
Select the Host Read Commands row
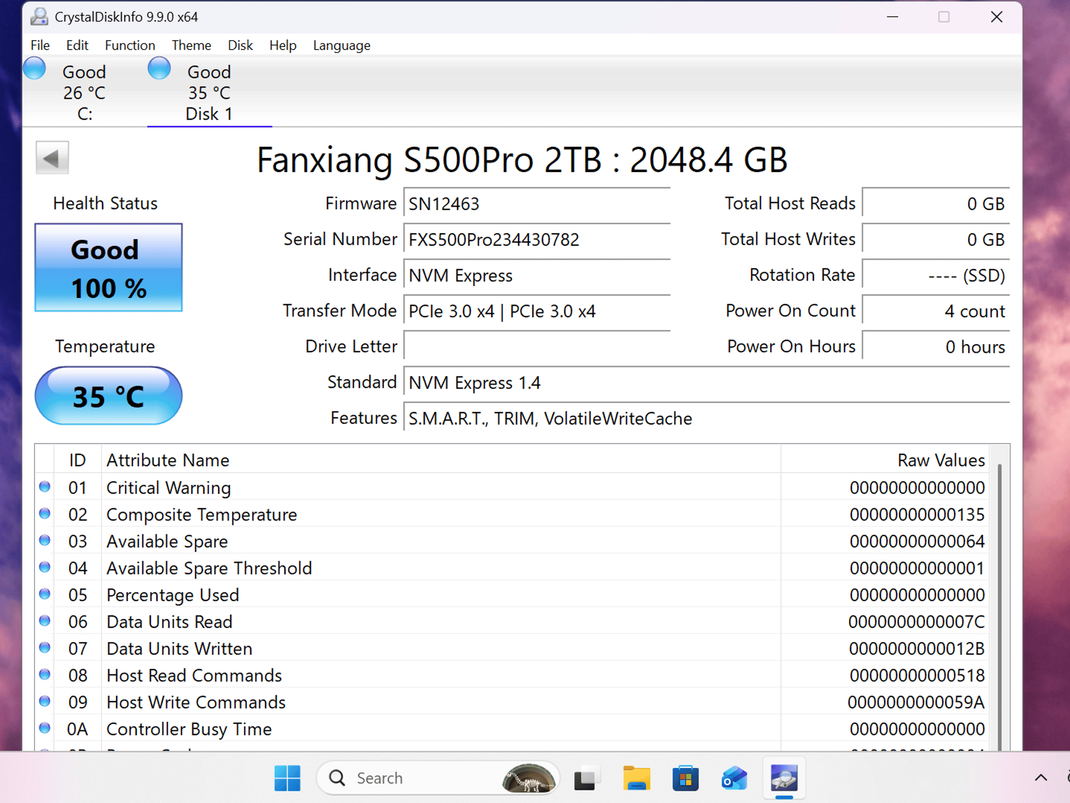point(512,675)
